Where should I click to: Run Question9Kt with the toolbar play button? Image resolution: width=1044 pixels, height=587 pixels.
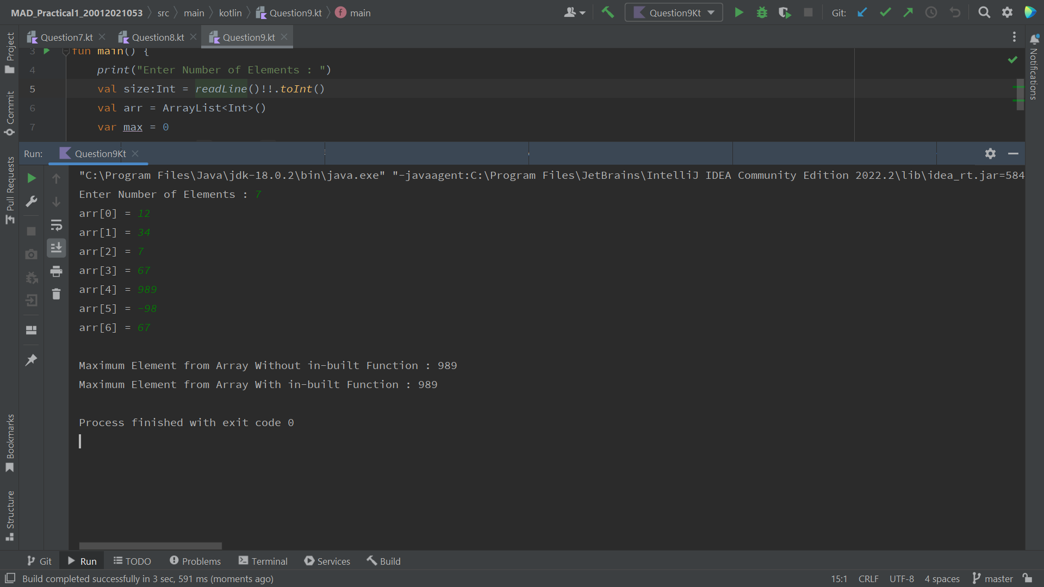[739, 13]
